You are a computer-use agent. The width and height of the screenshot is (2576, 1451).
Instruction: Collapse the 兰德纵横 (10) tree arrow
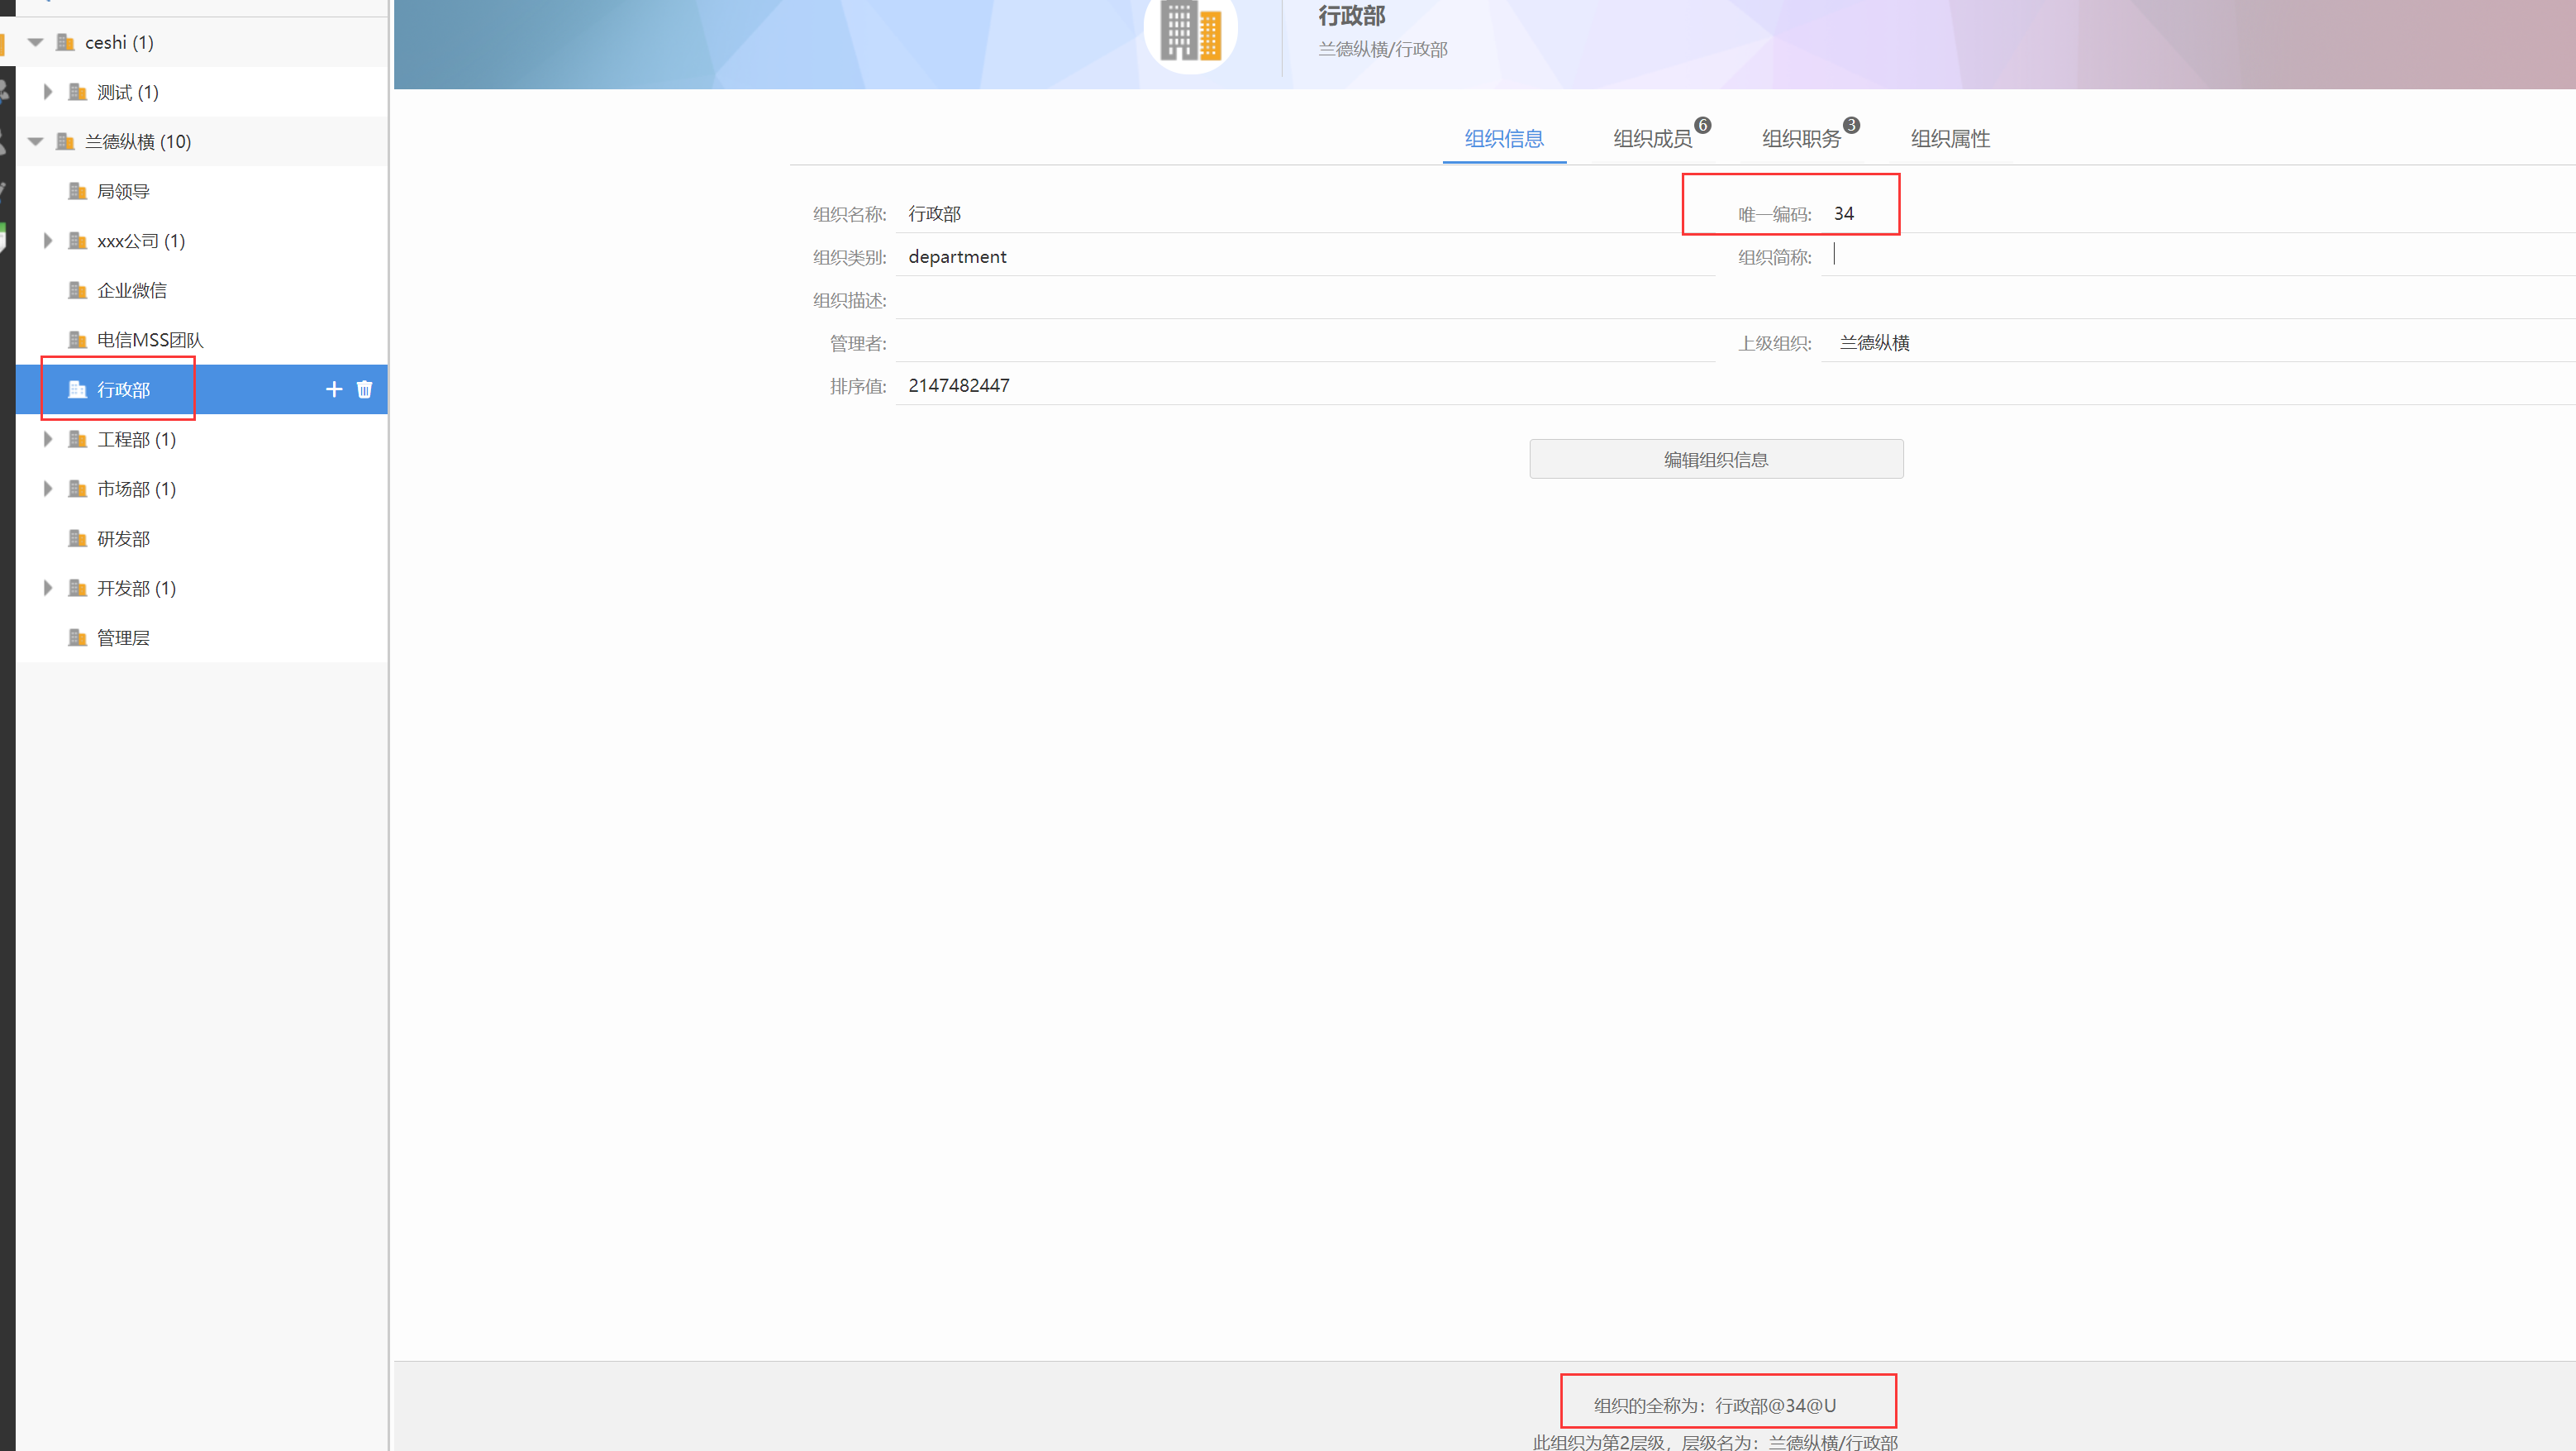click(x=36, y=141)
